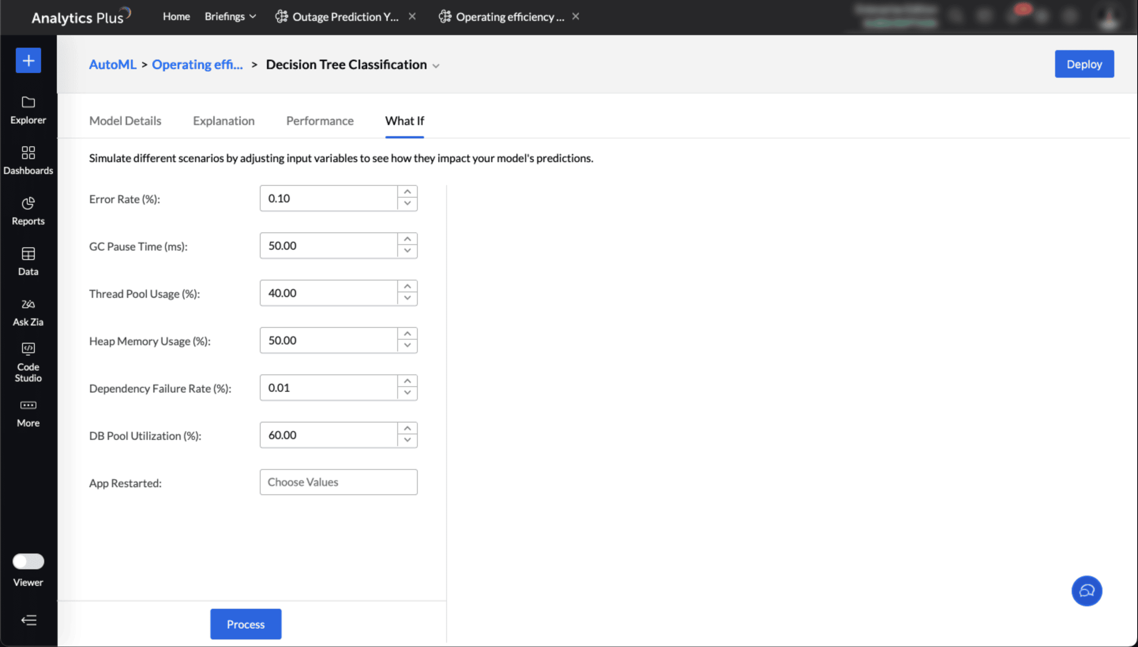Open the chat support bubble
This screenshot has width=1138, height=647.
point(1086,591)
